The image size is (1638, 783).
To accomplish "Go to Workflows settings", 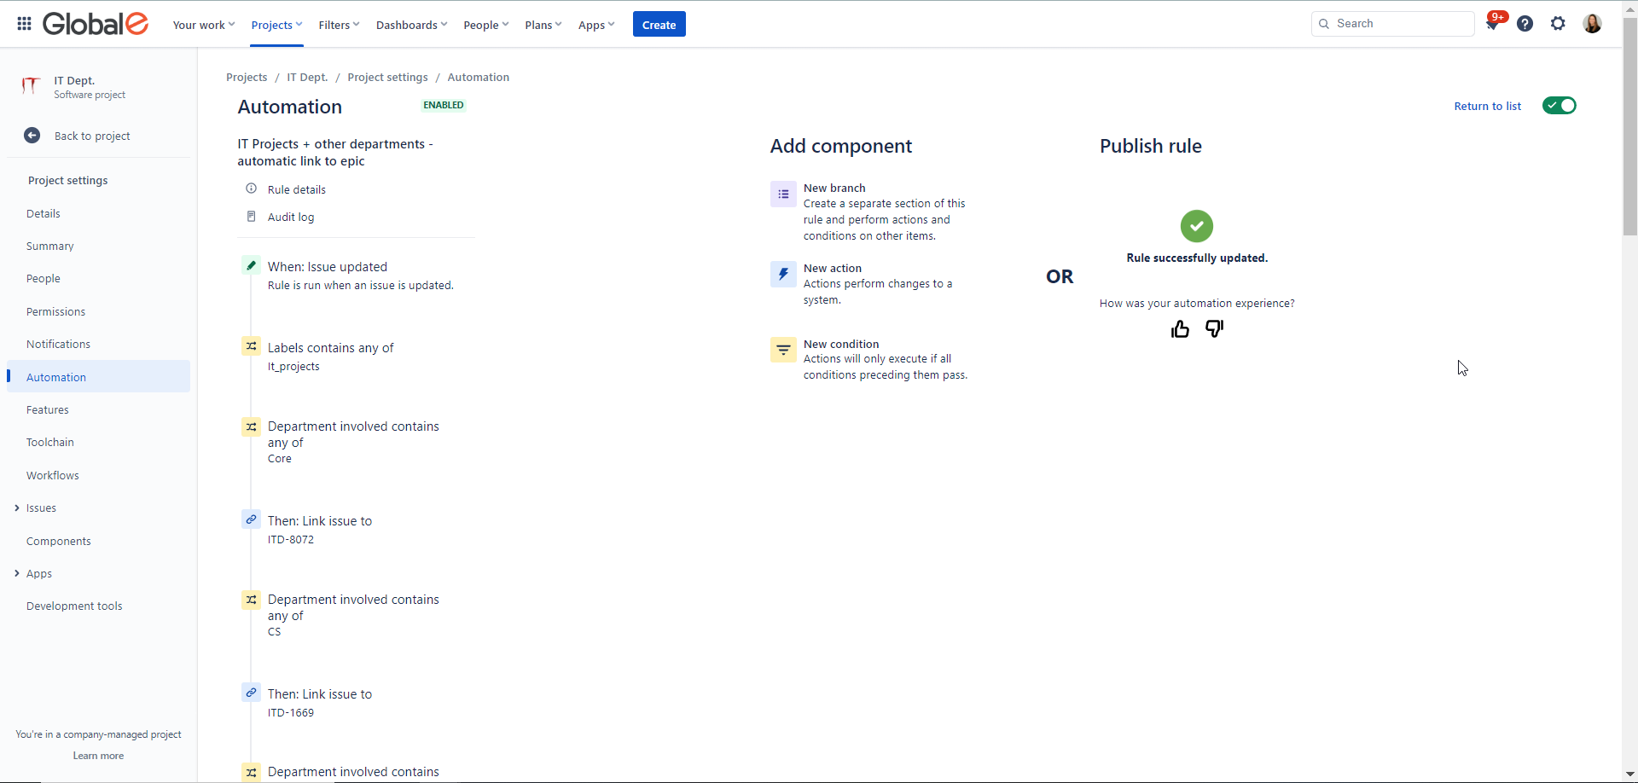I will [53, 476].
